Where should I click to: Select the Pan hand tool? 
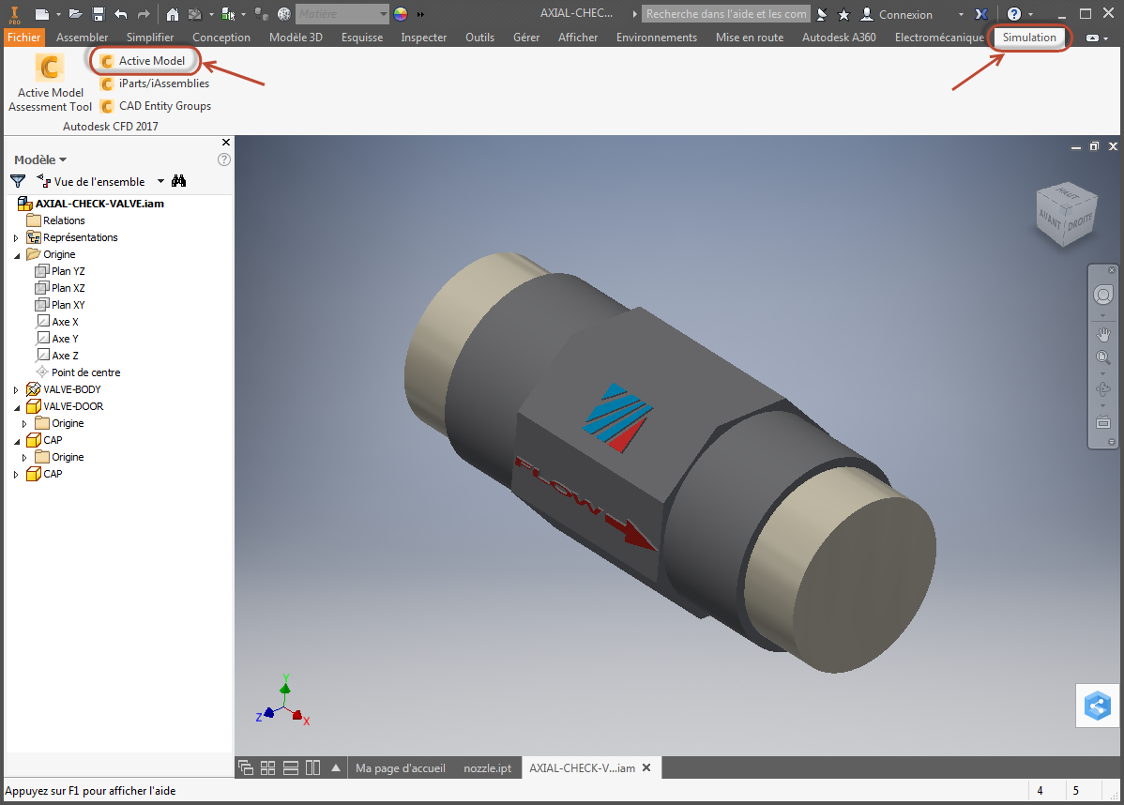click(1103, 334)
